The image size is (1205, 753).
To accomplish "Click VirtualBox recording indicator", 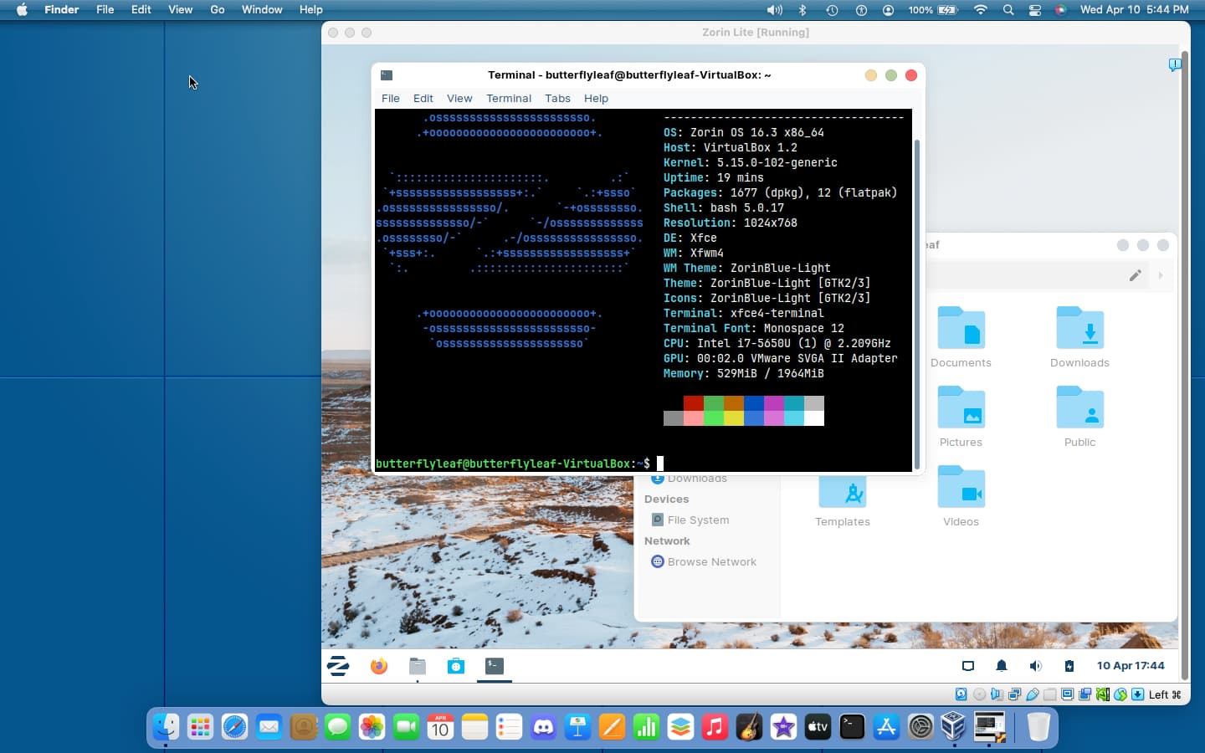I will click(x=1084, y=694).
